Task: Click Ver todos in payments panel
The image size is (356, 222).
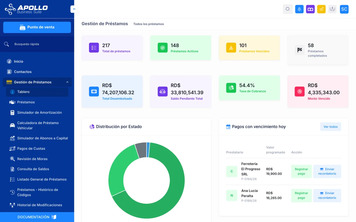Action: 330,127
